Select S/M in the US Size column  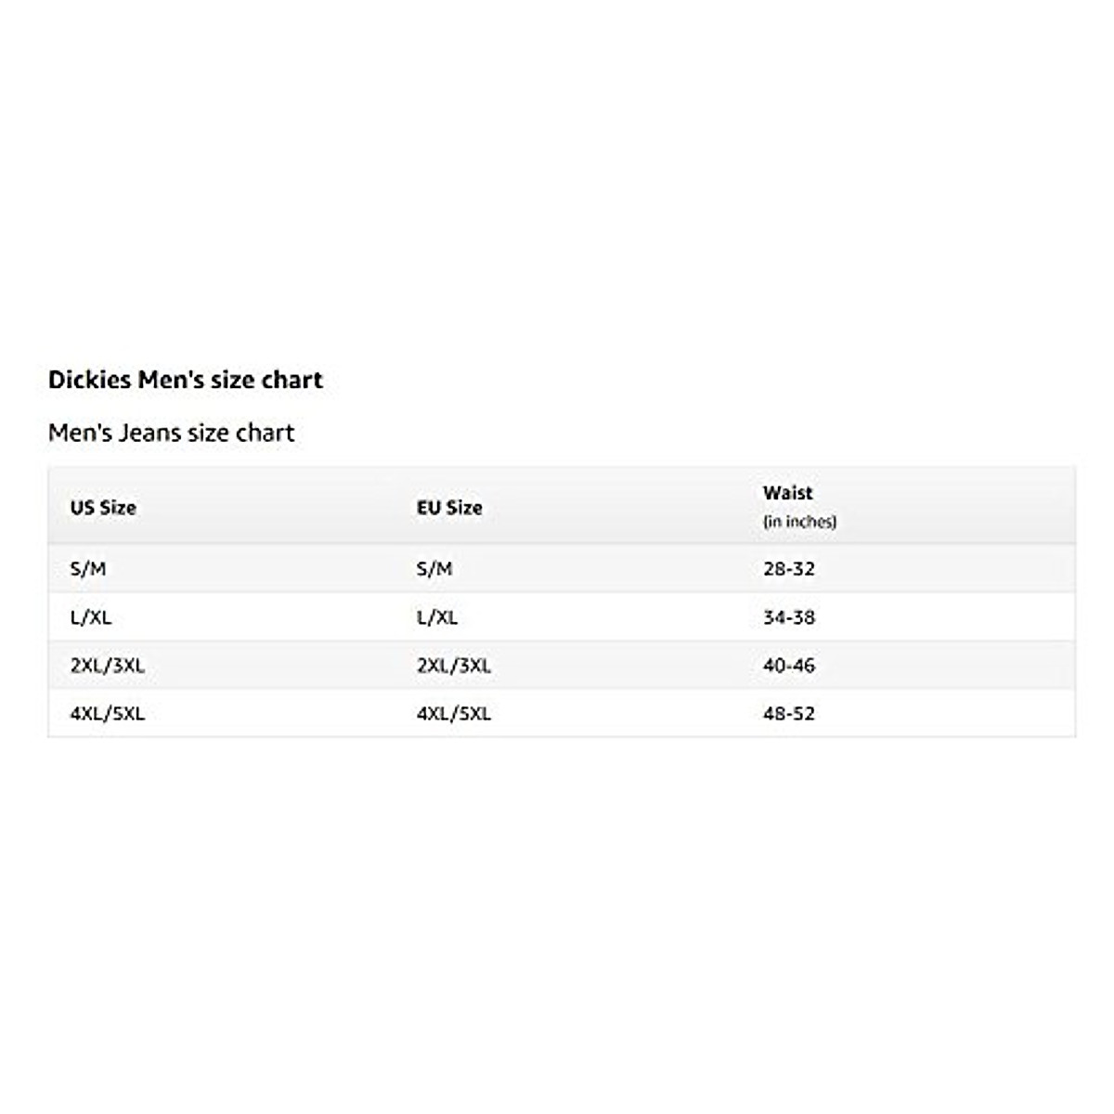tap(88, 569)
